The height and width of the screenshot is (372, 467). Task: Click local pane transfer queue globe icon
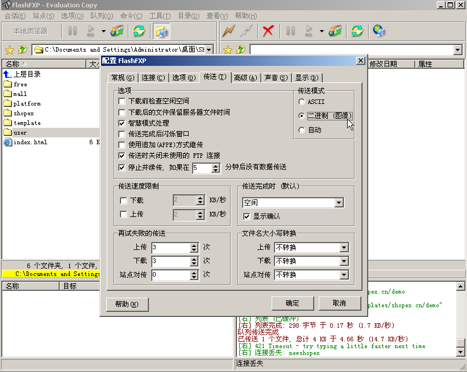[117, 31]
